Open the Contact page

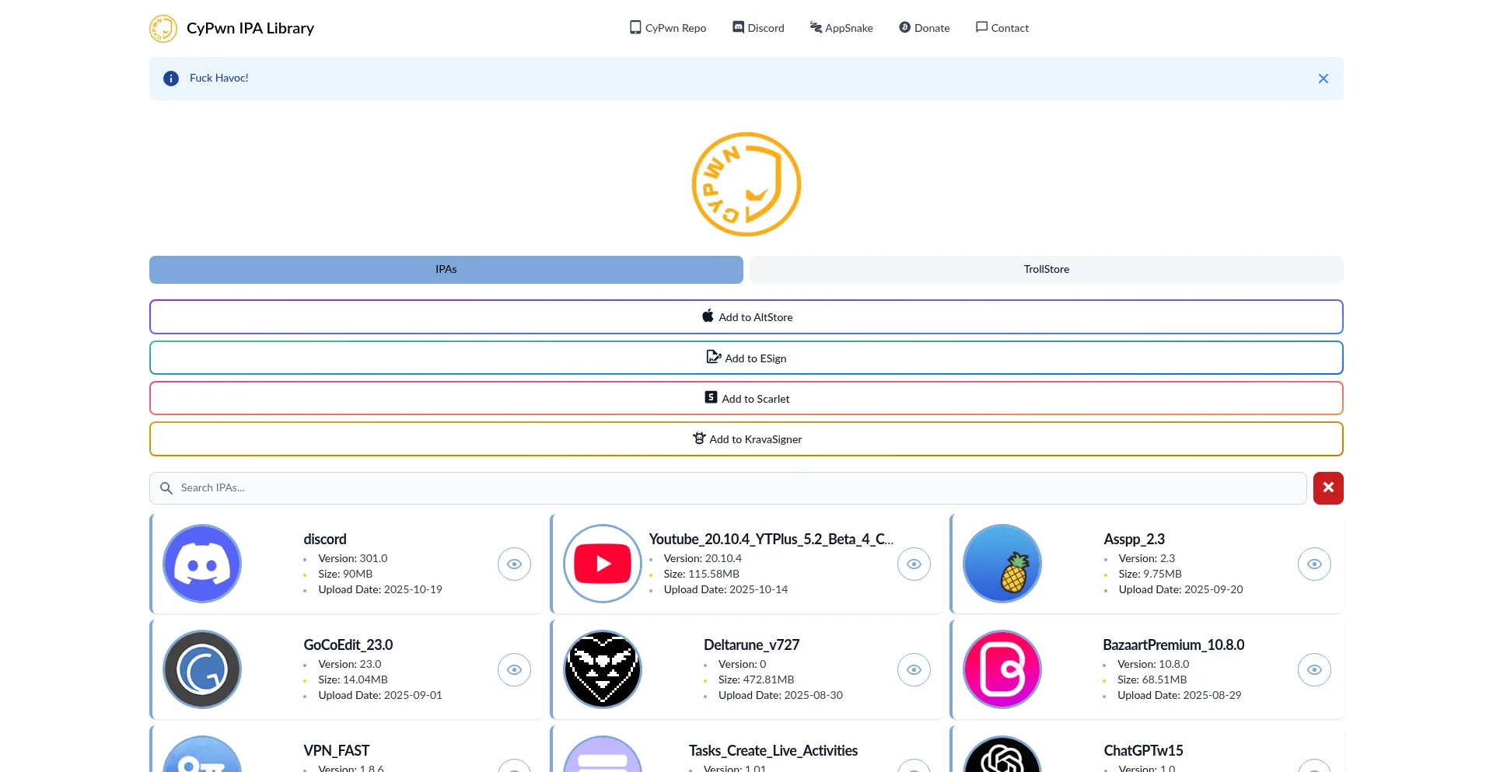pos(1002,28)
